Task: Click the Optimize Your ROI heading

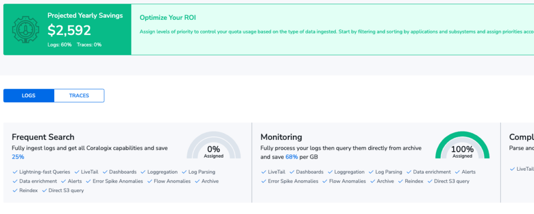Action: [168, 18]
